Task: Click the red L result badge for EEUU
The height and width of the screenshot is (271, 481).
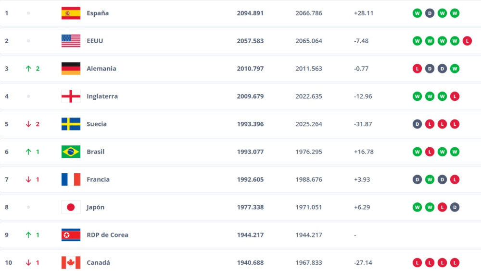Action: [467, 41]
